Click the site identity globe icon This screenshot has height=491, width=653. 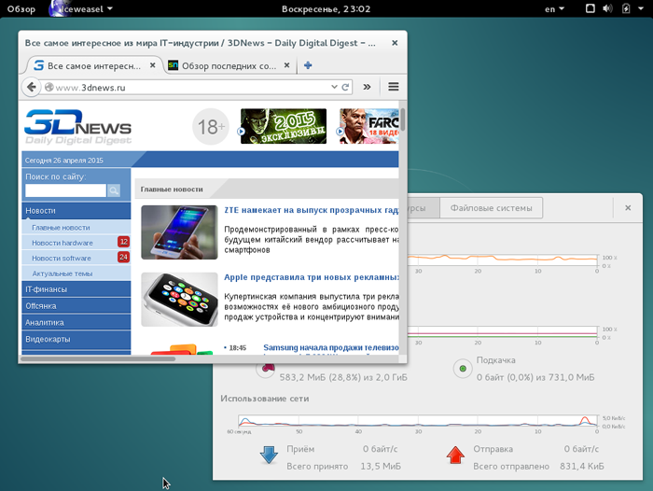[x=49, y=87]
